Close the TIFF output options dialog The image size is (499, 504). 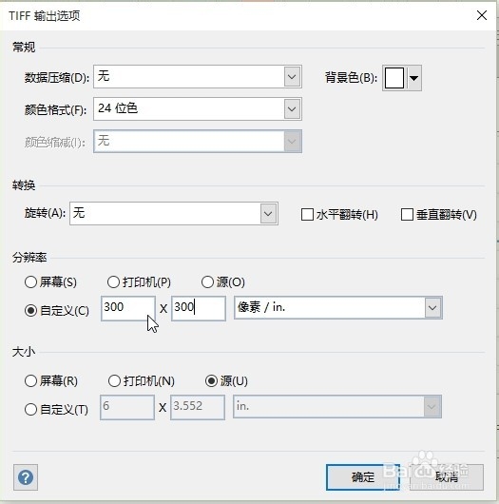point(482,15)
